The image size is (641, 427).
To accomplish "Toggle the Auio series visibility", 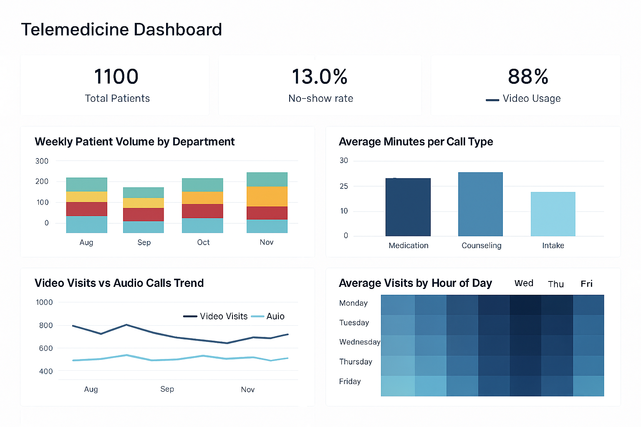I will tap(275, 316).
